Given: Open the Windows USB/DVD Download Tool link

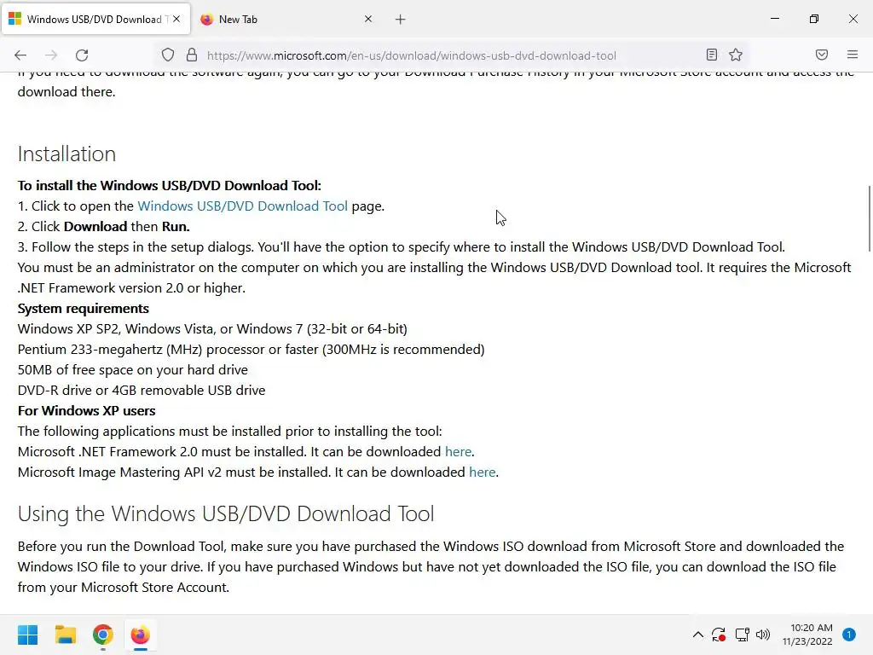Looking at the screenshot, I should pos(242,206).
